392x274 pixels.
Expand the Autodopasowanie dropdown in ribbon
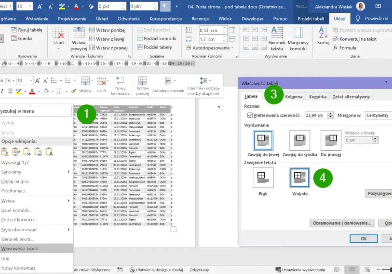tap(210, 48)
